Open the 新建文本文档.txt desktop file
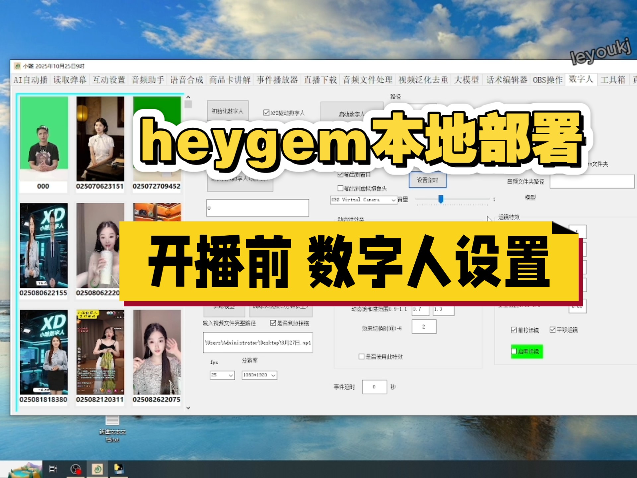The image size is (637, 478). pyautogui.click(x=112, y=429)
